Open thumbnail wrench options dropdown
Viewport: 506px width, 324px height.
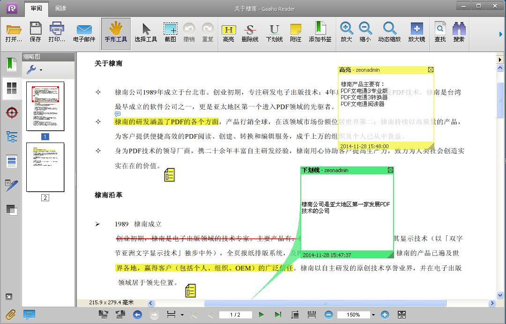(34, 69)
